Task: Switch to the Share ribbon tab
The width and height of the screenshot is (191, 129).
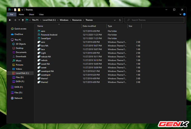Action: (x=31, y=14)
